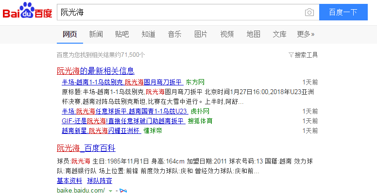Click the blue snapshot icon beside baike.baidu.com

(123, 190)
